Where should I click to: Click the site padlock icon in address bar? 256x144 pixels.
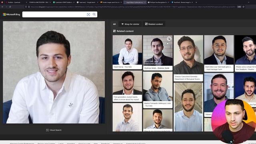point(29,7)
